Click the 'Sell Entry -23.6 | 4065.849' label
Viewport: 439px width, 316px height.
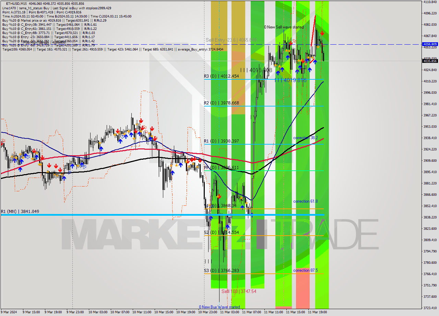click(231, 40)
